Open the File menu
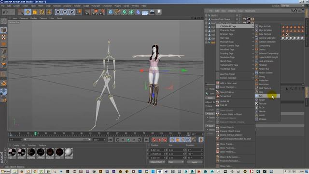This screenshot has width=309, height=174. tap(3, 6)
